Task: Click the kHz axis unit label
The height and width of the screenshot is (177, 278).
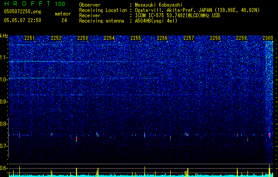Action: (4, 36)
